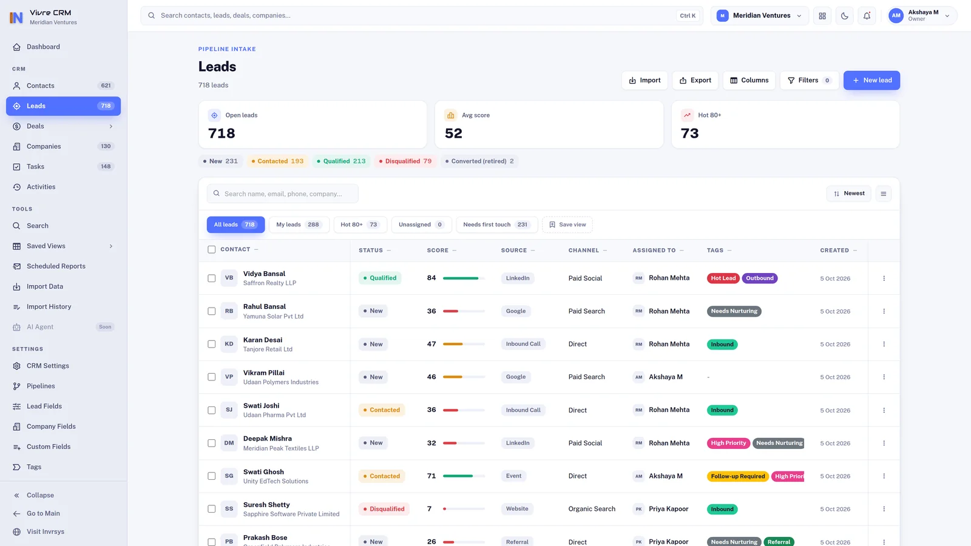The image size is (971, 546).
Task: Open Scheduled Reports tool
Action: [x=63, y=266]
